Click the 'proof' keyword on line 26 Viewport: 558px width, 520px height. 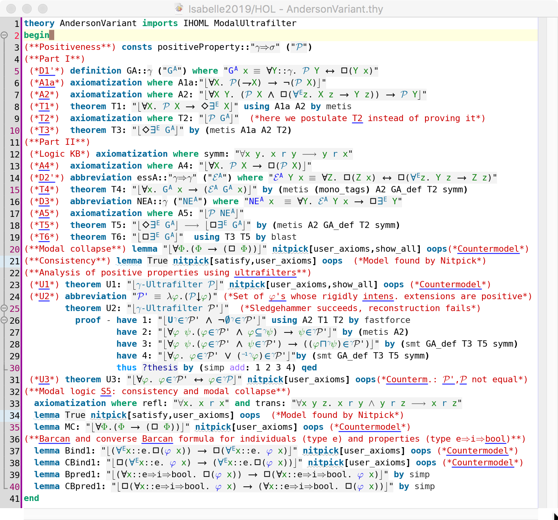(x=88, y=320)
